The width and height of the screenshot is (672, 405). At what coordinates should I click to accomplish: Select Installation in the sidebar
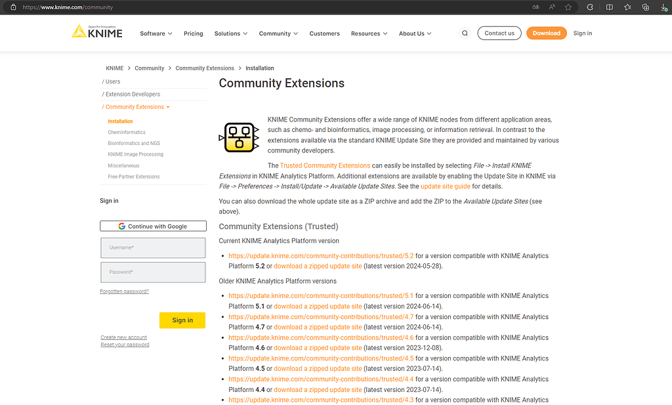[x=121, y=121]
